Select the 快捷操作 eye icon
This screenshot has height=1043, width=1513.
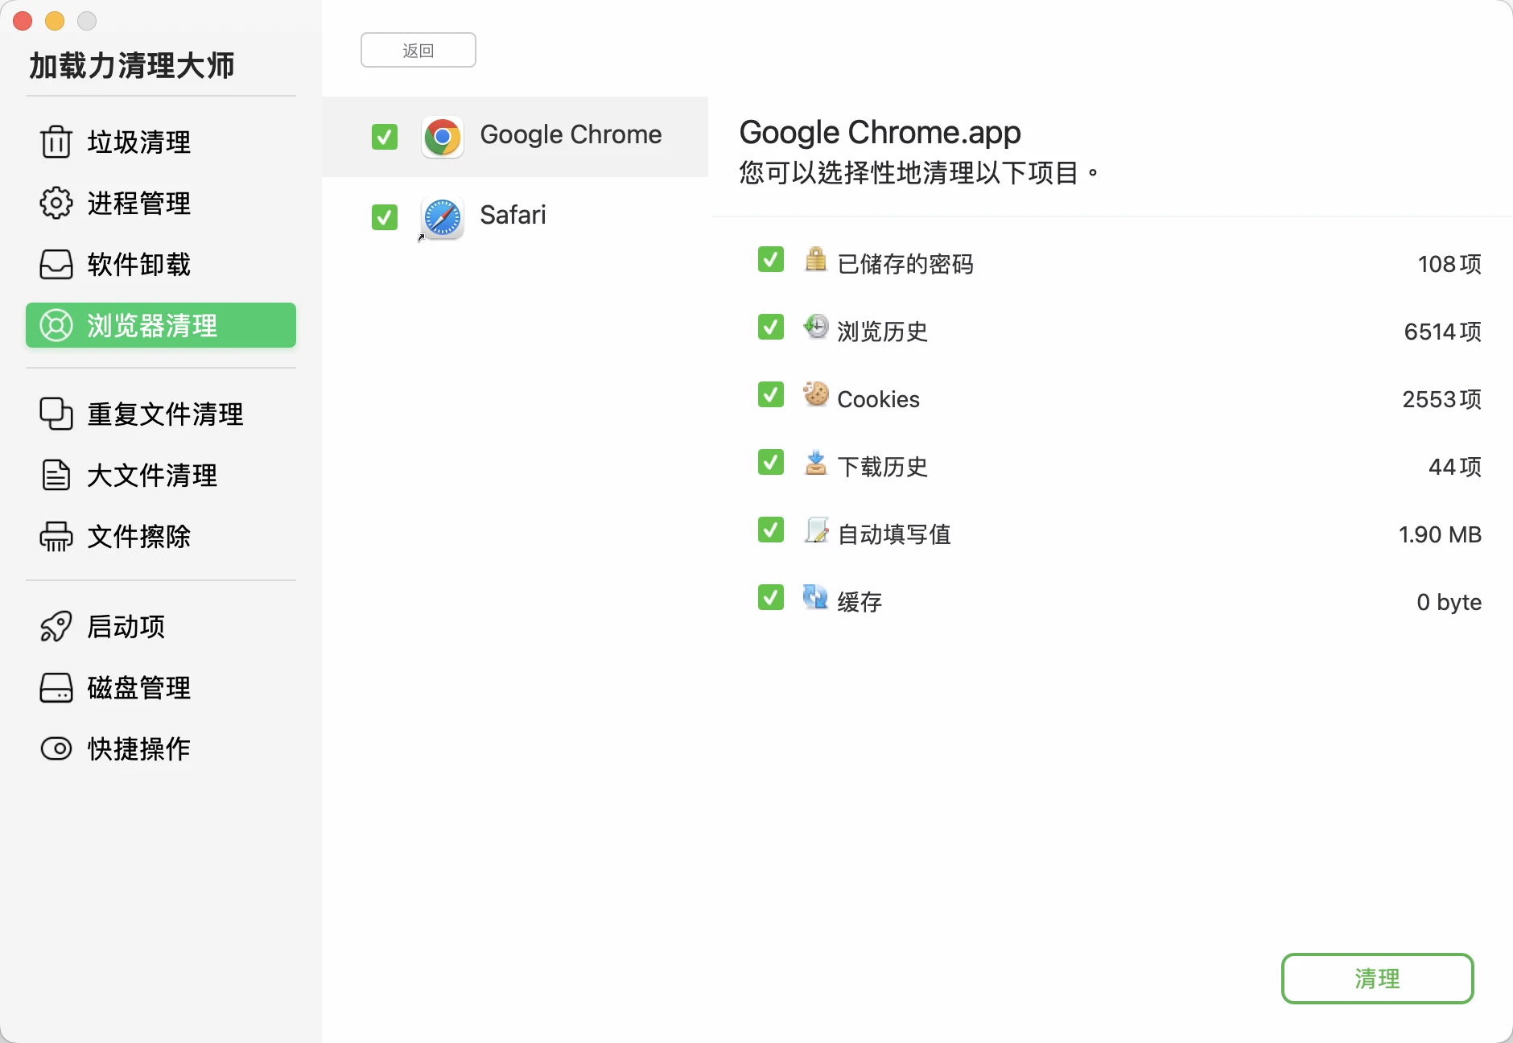click(55, 748)
